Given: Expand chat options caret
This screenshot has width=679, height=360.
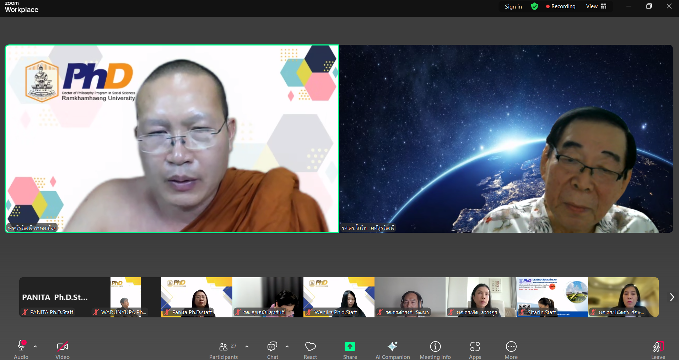Looking at the screenshot, I should click(x=287, y=346).
